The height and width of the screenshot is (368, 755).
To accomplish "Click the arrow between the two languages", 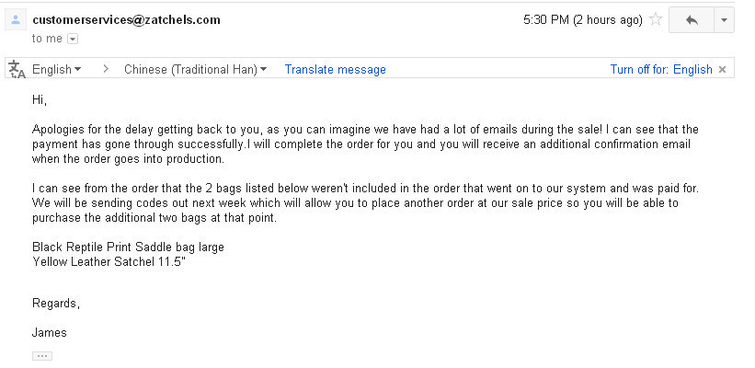I will click(106, 69).
